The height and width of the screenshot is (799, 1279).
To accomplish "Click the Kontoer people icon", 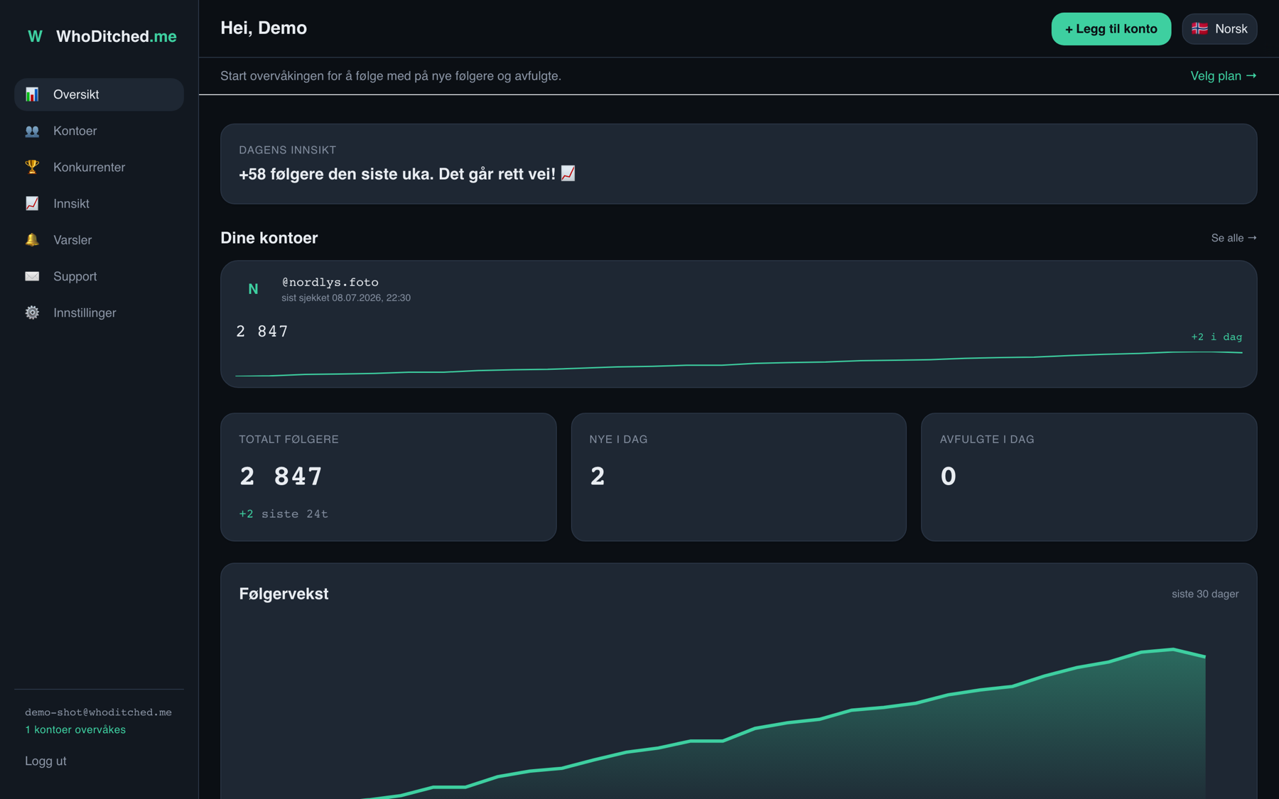I will coord(32,131).
